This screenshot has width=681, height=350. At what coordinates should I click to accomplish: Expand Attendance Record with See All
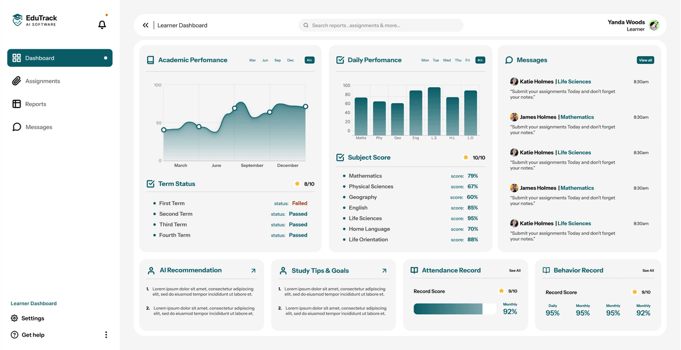(x=514, y=271)
